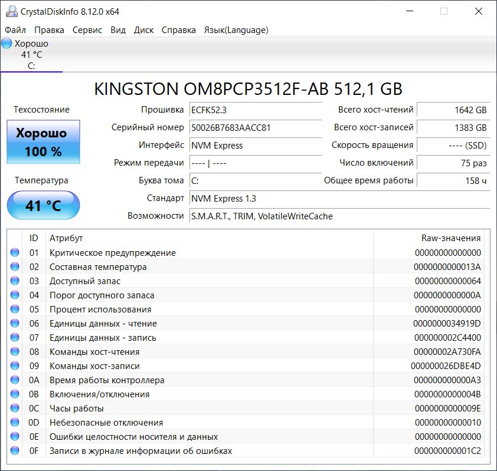Screen dimensions: 497x471
Task: Open the Сервис menu
Action: [87, 30]
